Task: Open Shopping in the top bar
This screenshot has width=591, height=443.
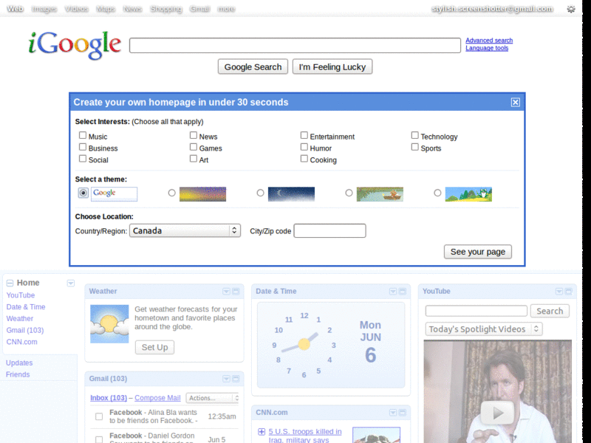Action: (x=165, y=9)
